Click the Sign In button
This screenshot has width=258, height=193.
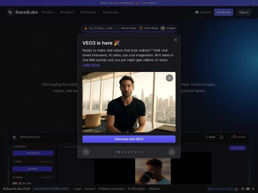tap(244, 12)
